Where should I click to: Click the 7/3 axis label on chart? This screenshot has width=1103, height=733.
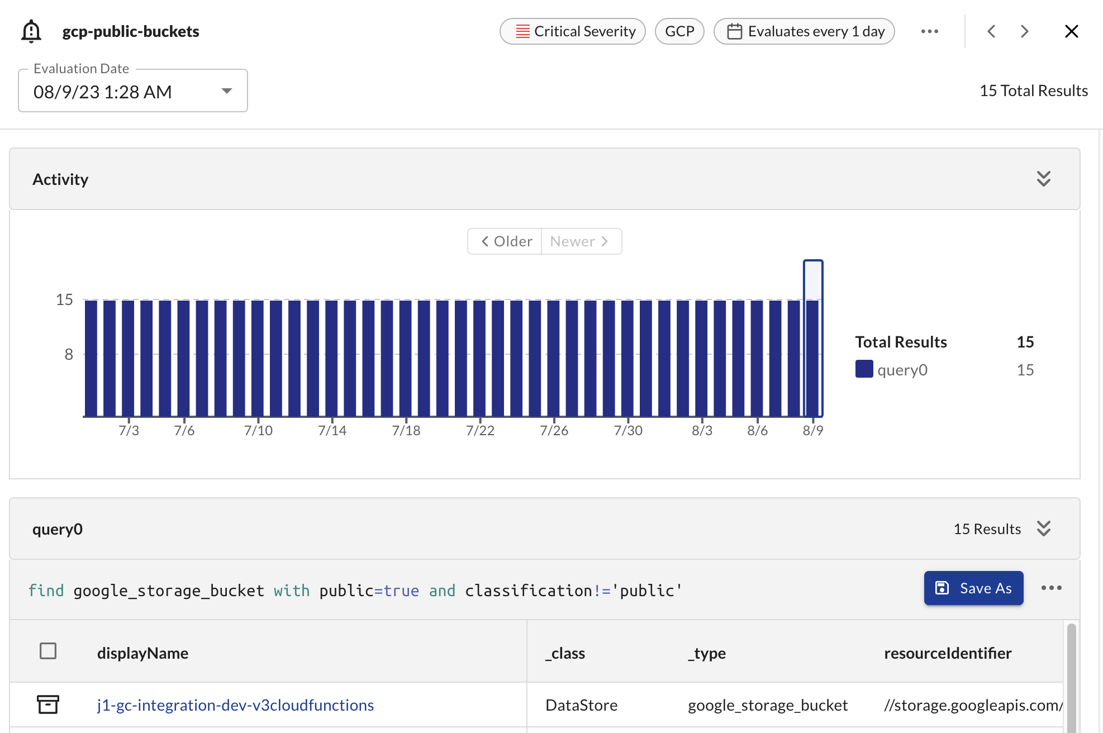click(129, 430)
